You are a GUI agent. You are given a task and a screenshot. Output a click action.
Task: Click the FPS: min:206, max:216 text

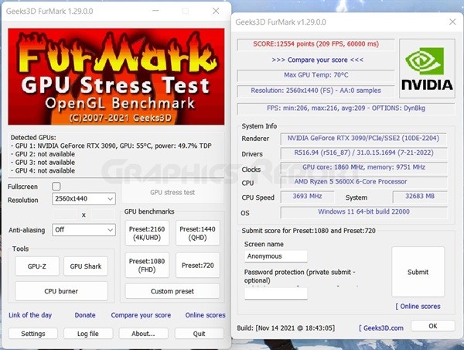[x=346, y=108]
